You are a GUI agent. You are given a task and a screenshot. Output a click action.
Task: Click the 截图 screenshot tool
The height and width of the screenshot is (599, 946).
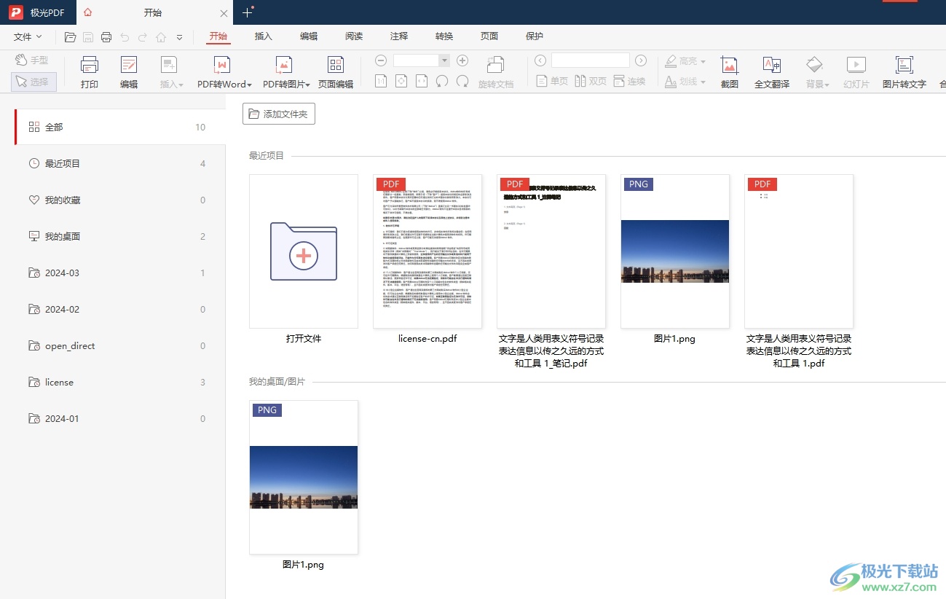[x=730, y=72]
